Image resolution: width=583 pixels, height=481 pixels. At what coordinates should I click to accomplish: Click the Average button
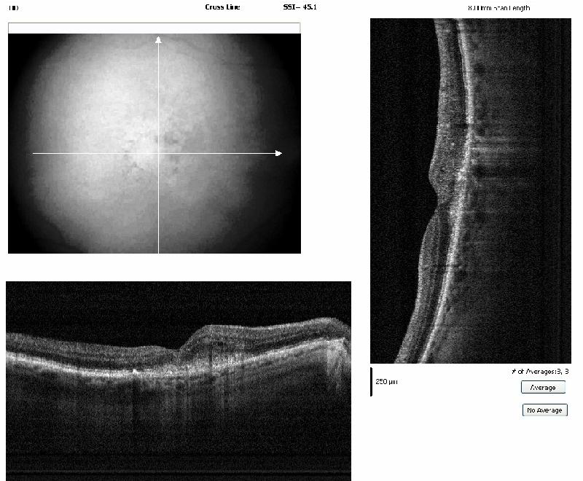tap(543, 388)
